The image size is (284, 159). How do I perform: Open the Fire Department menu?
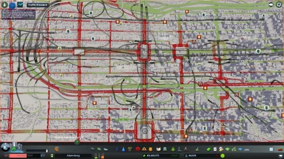coord(144,149)
